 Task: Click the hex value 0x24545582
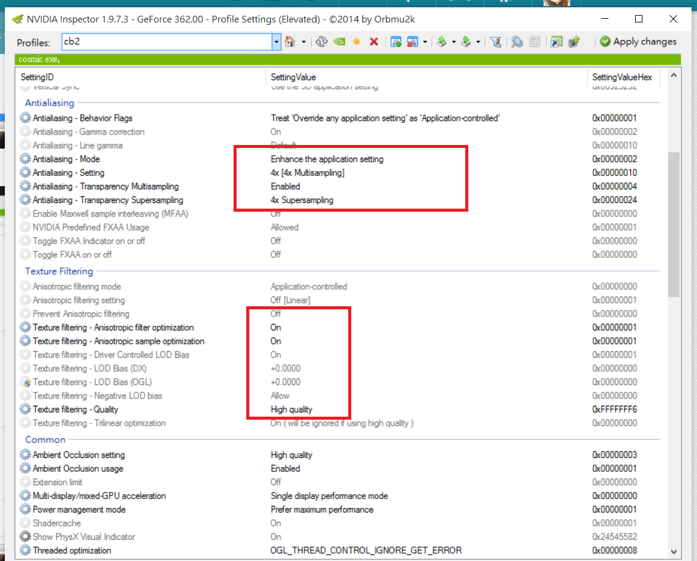(x=615, y=537)
